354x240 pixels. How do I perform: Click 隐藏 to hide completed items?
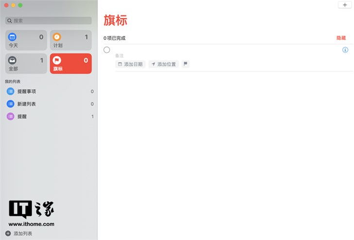341,38
